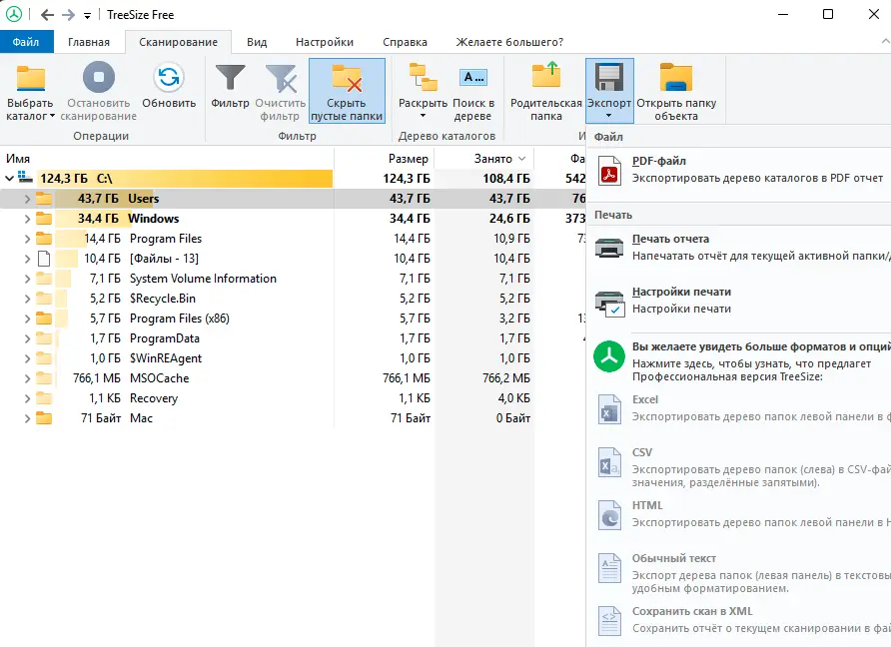Refresh the scan with Обновить icon
This screenshot has height=647, width=891.
[169, 77]
